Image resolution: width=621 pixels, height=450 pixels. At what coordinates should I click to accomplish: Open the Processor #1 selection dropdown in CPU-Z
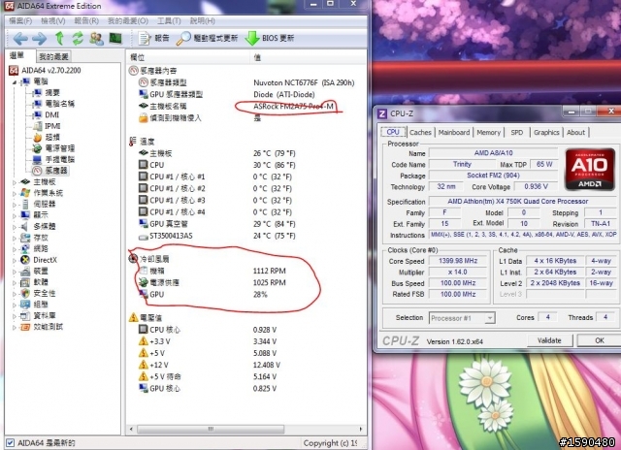(x=462, y=318)
